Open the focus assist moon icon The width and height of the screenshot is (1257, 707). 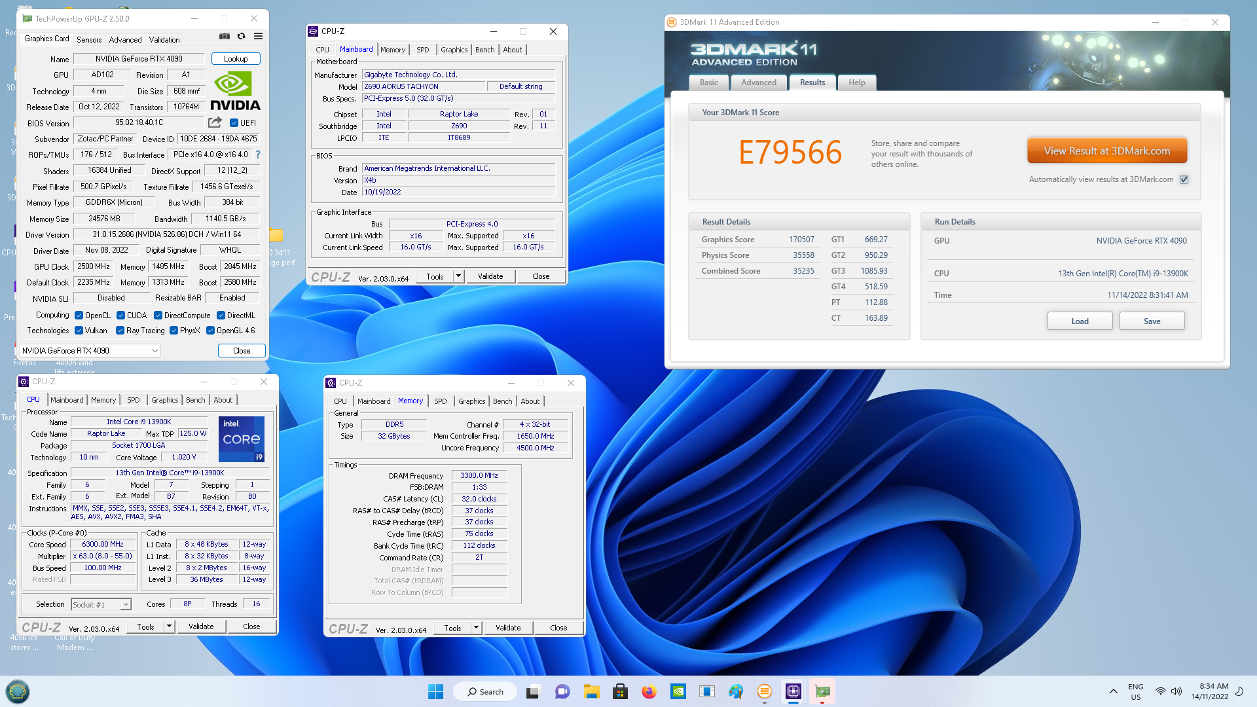click(x=1239, y=691)
